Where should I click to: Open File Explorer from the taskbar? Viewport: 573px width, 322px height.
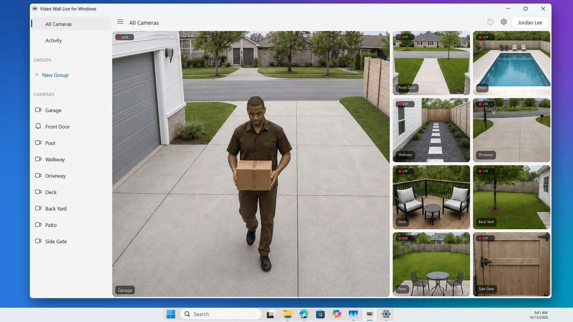(x=287, y=314)
